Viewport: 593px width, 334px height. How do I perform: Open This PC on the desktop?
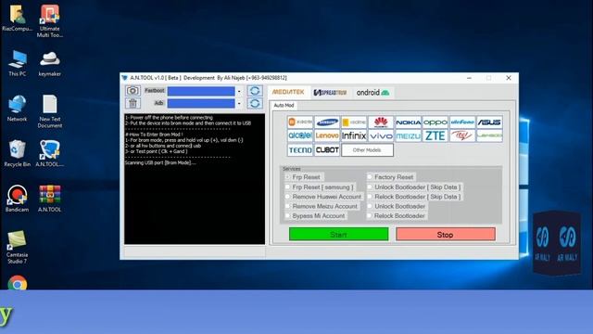[17, 64]
